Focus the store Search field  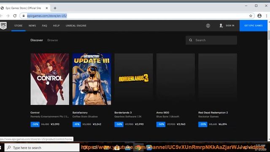tap(211, 40)
